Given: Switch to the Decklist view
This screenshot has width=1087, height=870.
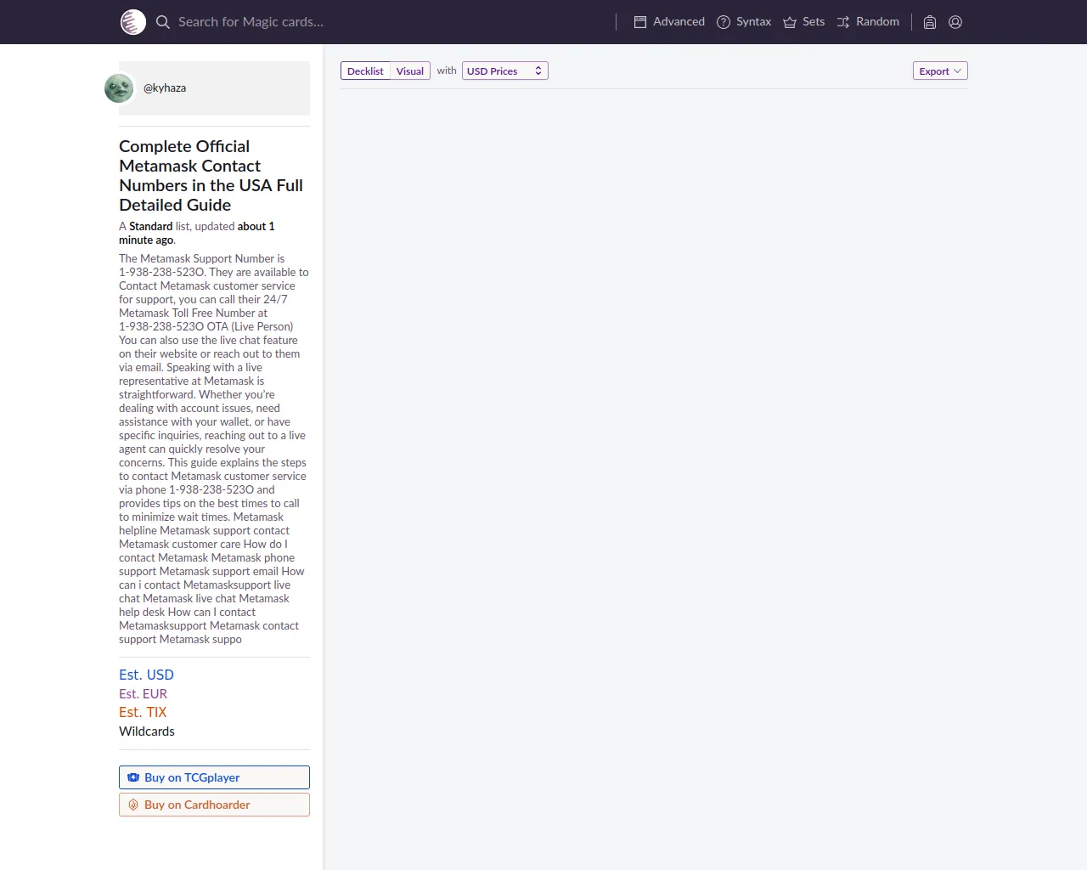Looking at the screenshot, I should (x=365, y=71).
